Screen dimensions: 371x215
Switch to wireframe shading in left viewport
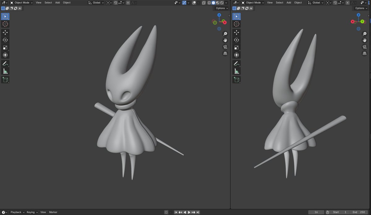click(209, 2)
